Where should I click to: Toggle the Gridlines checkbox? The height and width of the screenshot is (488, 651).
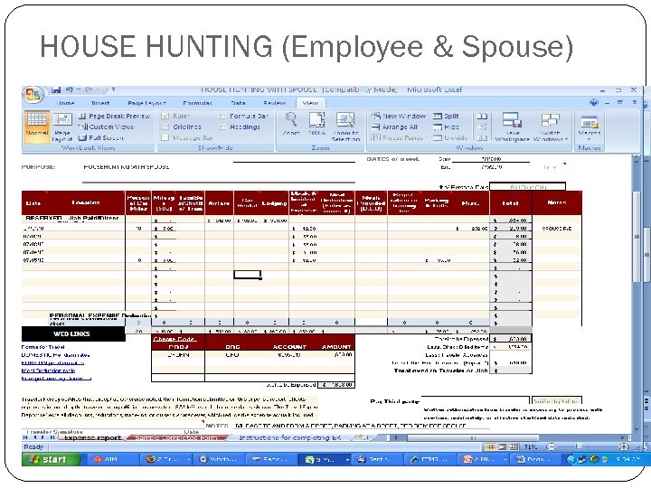tap(165, 127)
